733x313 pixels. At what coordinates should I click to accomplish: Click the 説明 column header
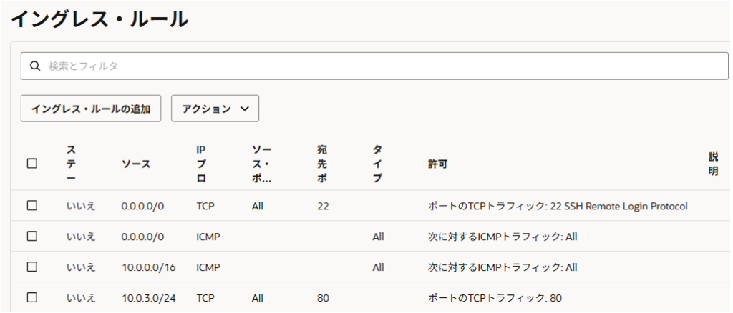coord(713,164)
